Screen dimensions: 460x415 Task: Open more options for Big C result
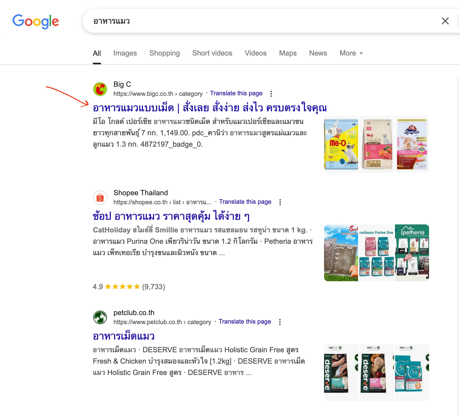pyautogui.click(x=271, y=94)
